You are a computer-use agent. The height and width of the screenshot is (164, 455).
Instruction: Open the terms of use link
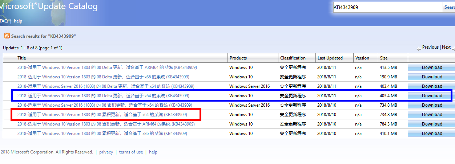tap(131, 152)
